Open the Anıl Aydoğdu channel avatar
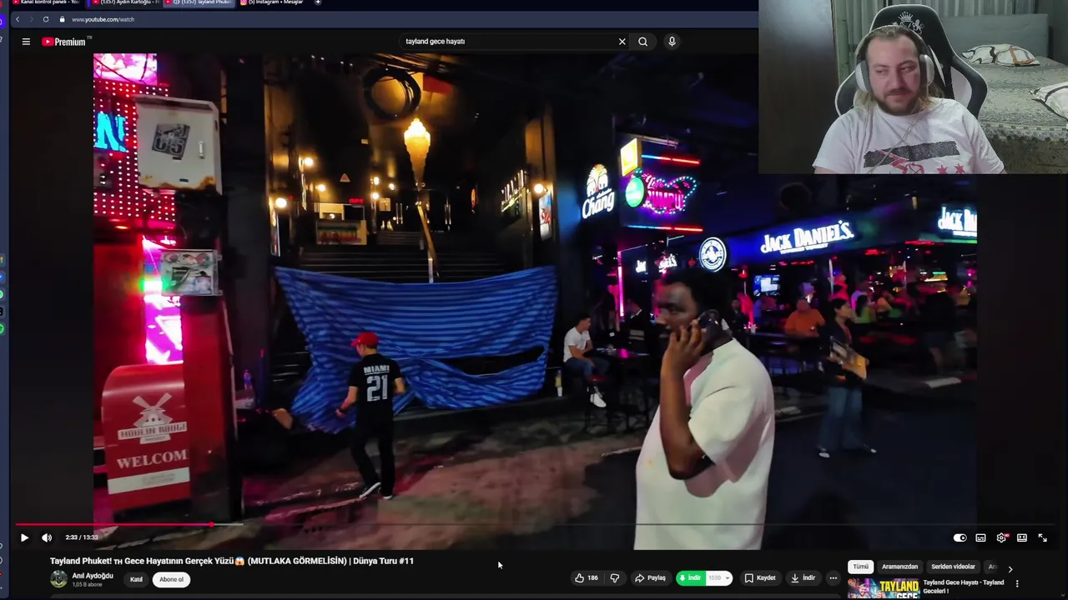This screenshot has height=600, width=1068. point(58,579)
